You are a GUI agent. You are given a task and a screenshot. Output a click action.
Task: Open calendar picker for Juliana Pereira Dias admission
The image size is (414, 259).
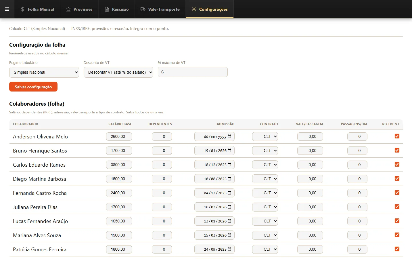click(229, 207)
